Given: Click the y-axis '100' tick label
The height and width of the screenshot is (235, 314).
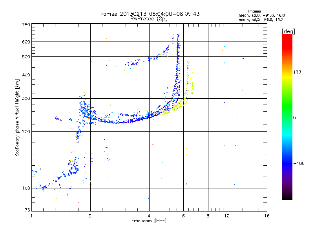Looking at the screenshot, I should tap(26, 188).
